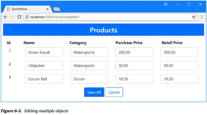The width and height of the screenshot is (207, 115).
Task: Edit the Green Kayak name field
Action: 44,52
